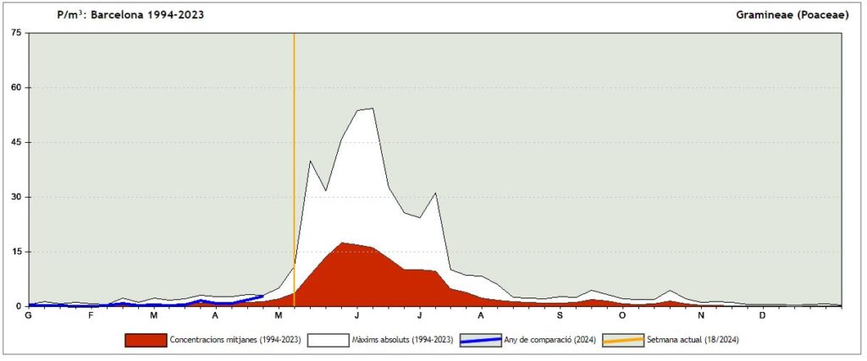
Task: Click the red mean concentration area peak
Action: 343,244
